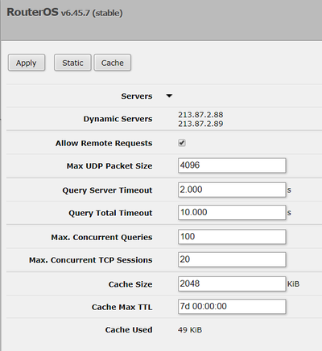Select the 49 KiB cache used value

pos(190,329)
